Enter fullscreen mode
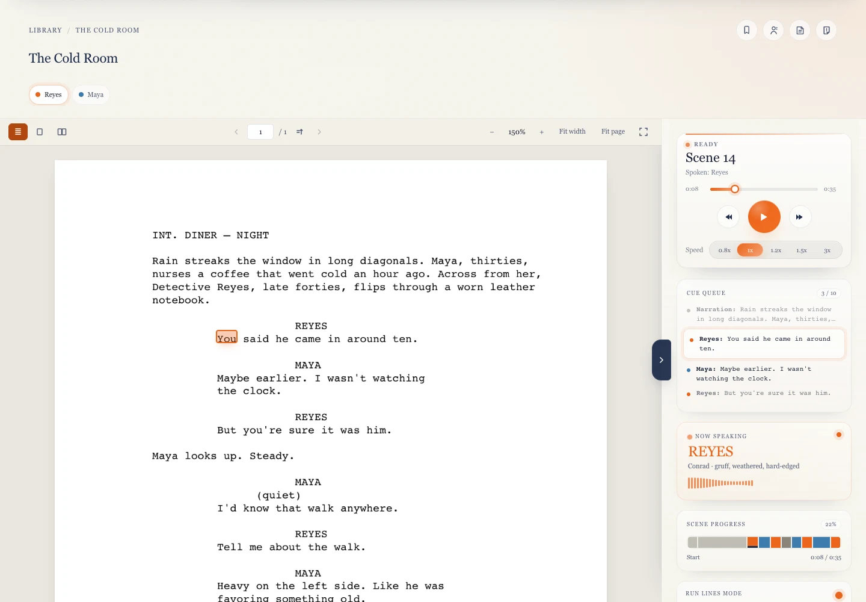866x602 pixels. 643,132
